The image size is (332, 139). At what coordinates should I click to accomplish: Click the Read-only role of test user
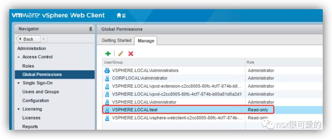tap(258, 110)
